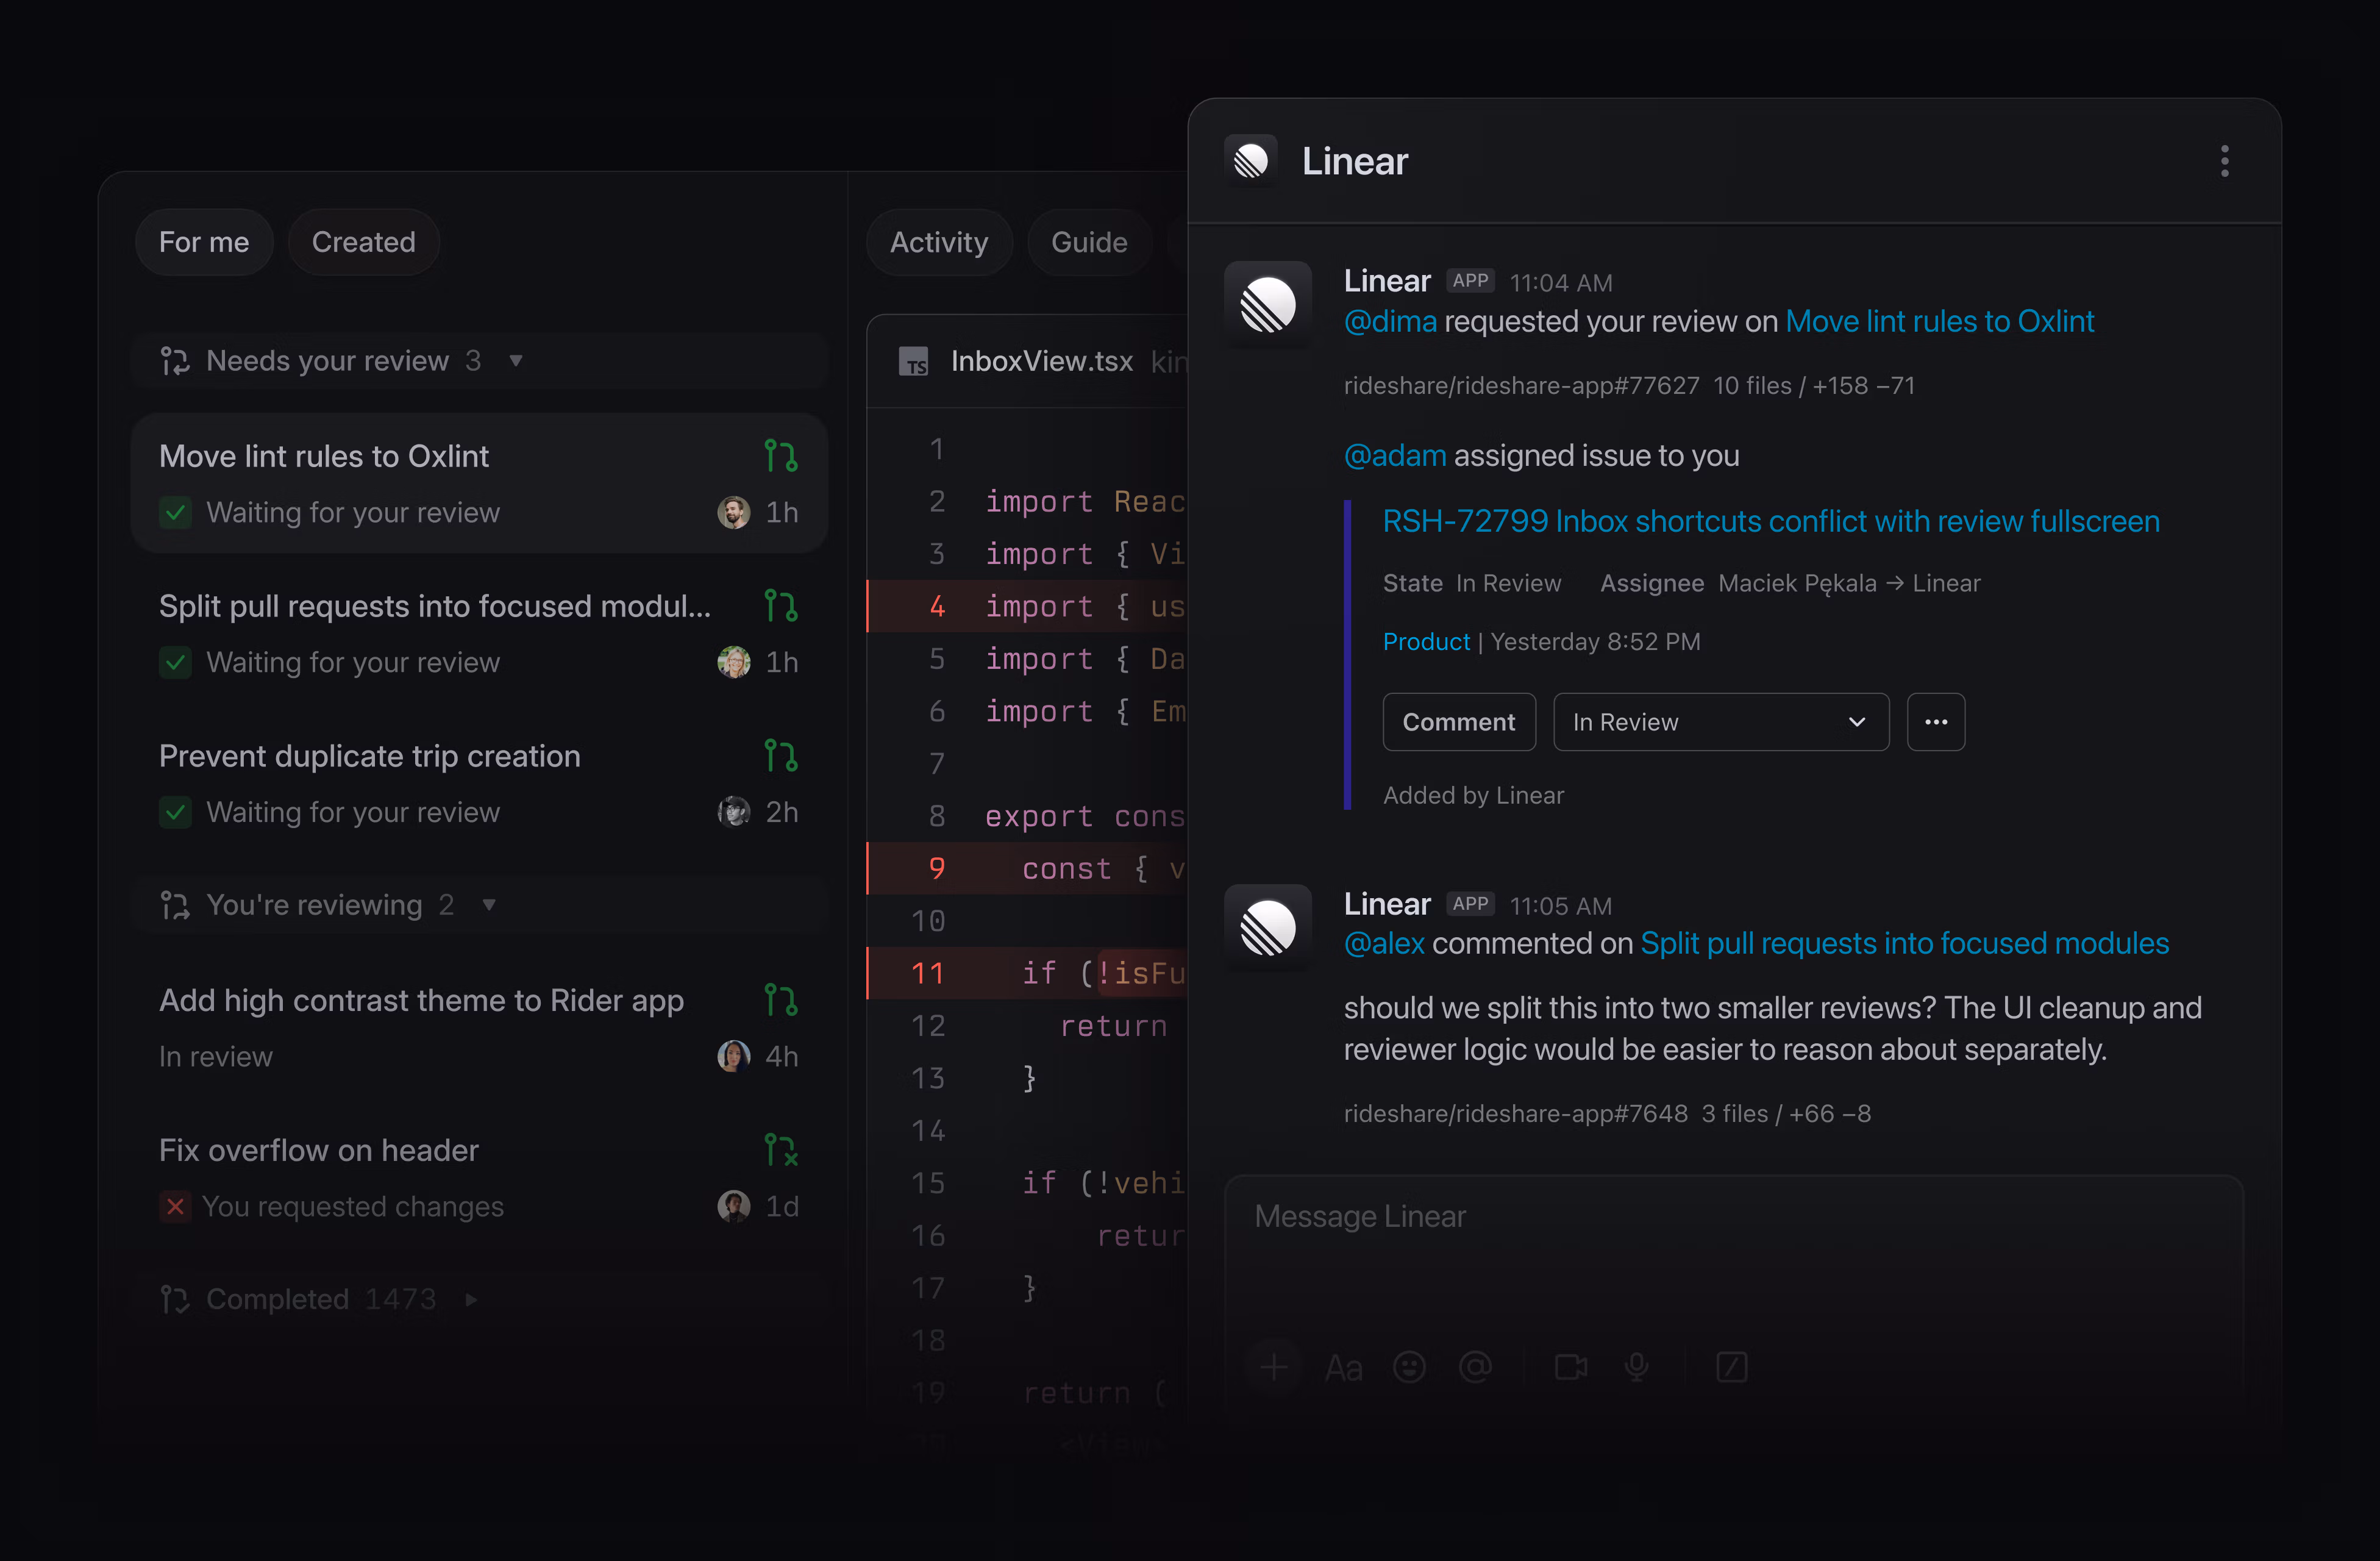2380x1561 pixels.
Task: Click the plus attachment icon in message composer
Action: [1273, 1367]
